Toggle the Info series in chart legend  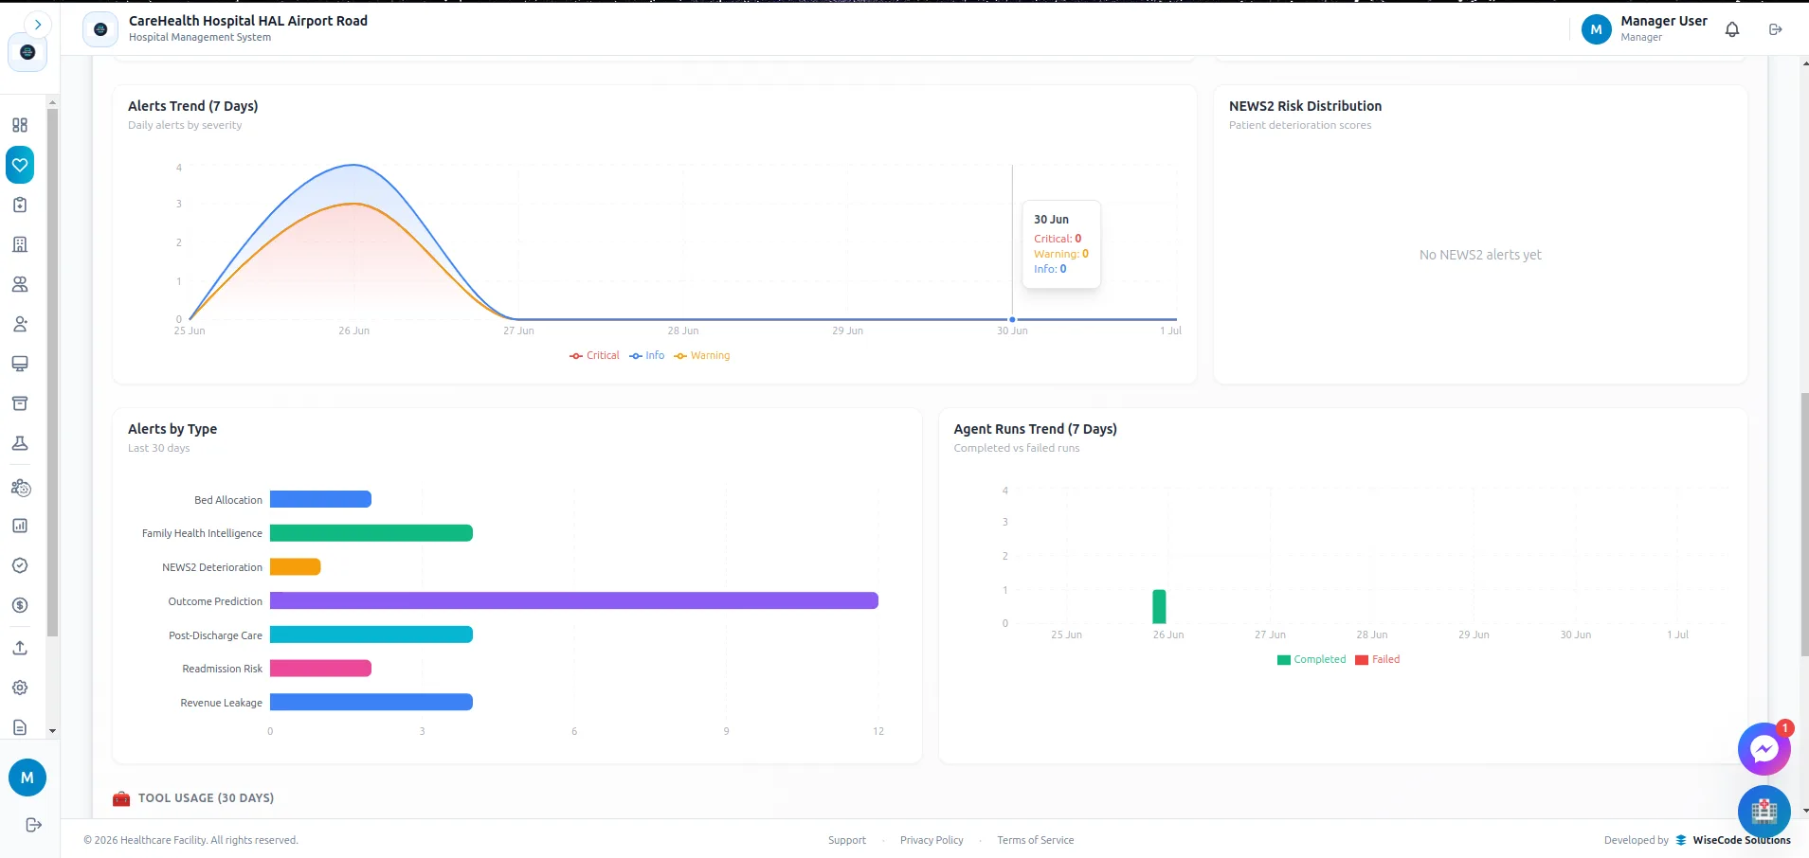tap(647, 356)
